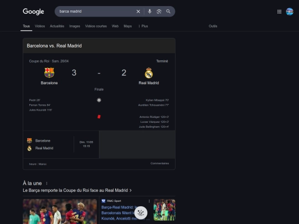Open the Outils search tools
Viewport: 299px width, 224px height.
point(213,26)
